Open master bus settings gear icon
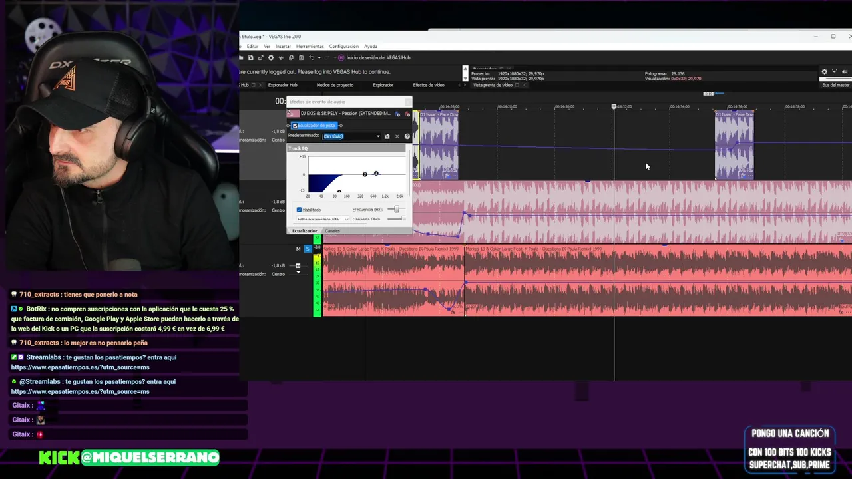The width and height of the screenshot is (852, 479). 824,71
